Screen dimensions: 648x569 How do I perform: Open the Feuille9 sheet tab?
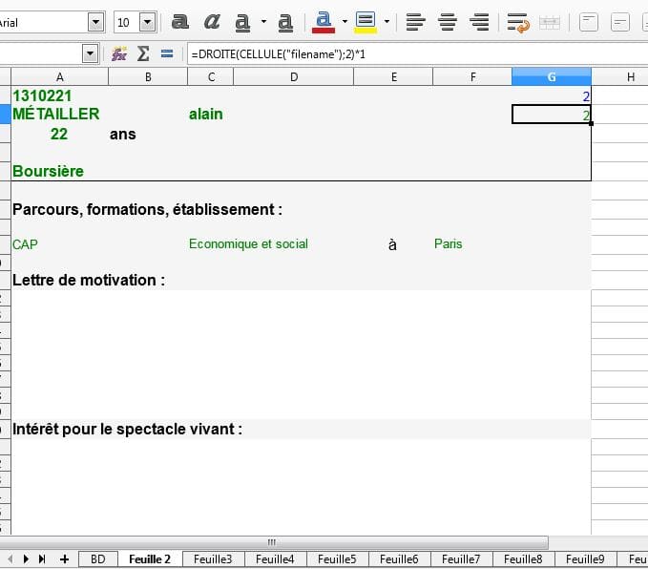point(585,559)
